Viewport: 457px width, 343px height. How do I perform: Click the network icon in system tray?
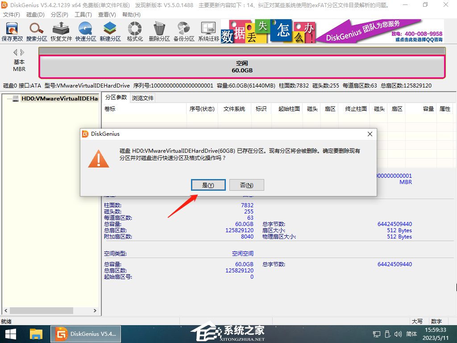pyautogui.click(x=377, y=334)
